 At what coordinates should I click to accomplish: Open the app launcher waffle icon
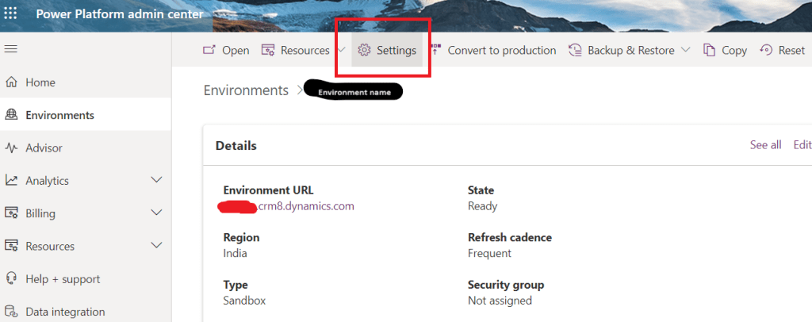coord(11,14)
